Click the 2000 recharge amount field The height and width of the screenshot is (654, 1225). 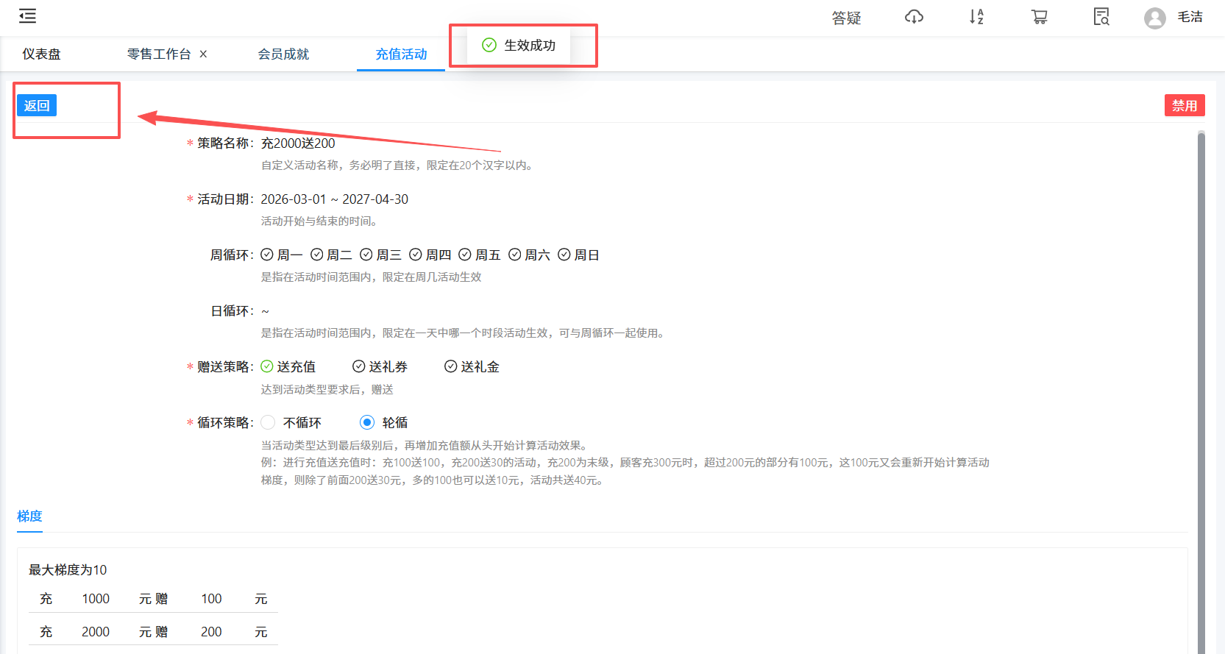96,632
